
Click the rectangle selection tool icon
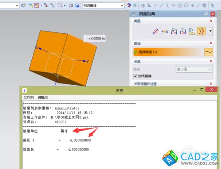(60, 5)
